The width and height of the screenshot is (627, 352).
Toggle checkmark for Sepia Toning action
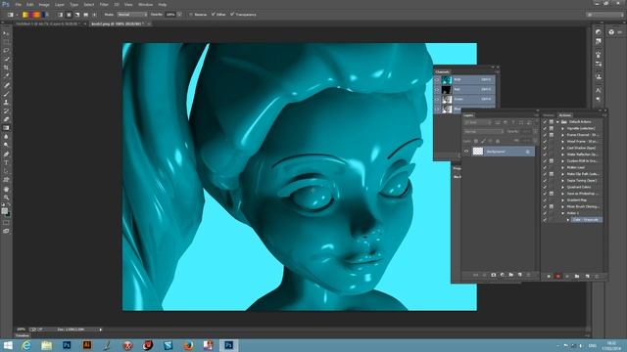point(545,180)
